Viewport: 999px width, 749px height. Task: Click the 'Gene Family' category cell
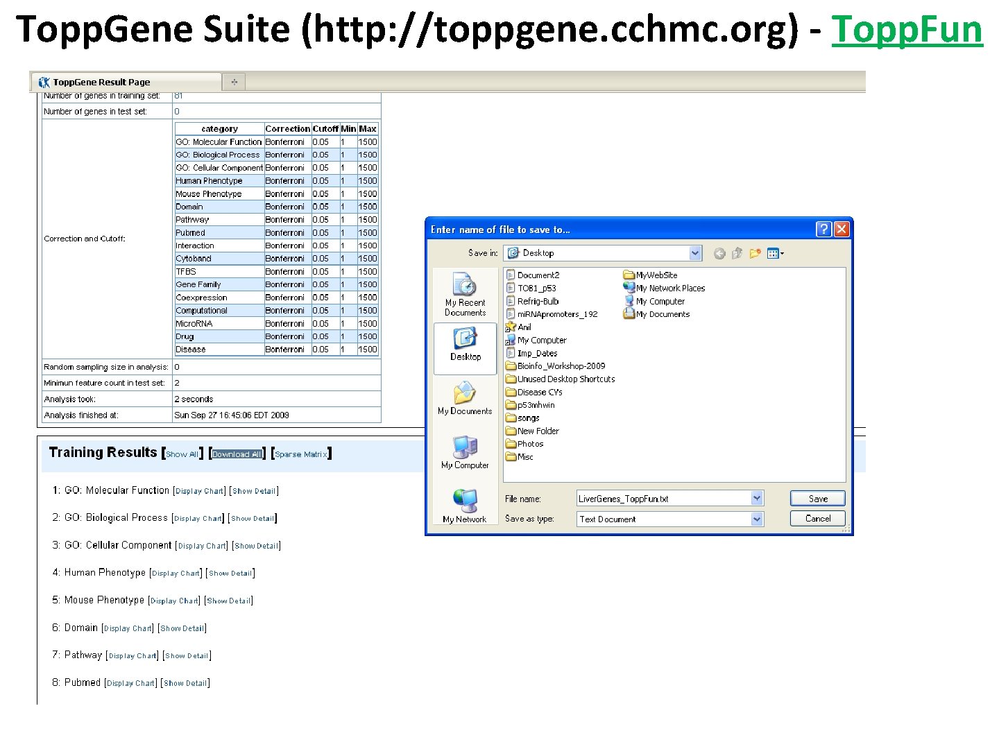pyautogui.click(x=219, y=284)
